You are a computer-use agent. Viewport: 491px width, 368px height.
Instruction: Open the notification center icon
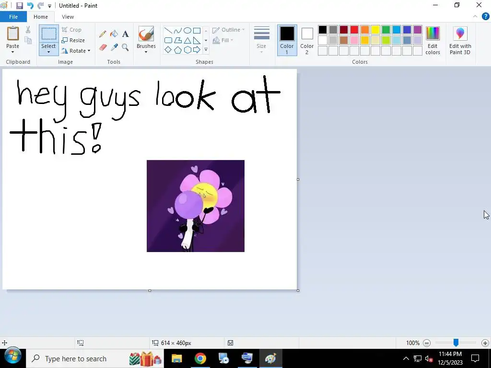(x=475, y=358)
